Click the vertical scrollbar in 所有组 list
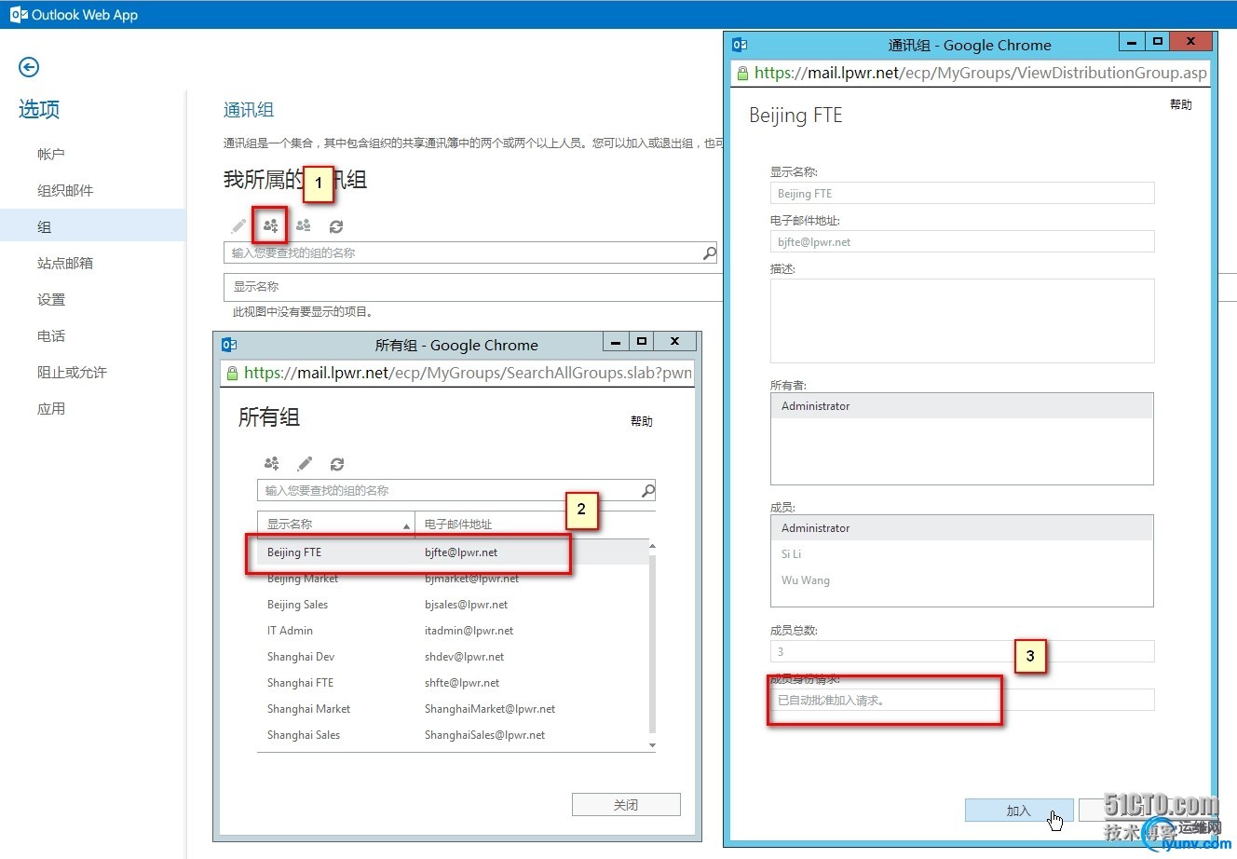This screenshot has width=1237, height=859. [x=652, y=643]
